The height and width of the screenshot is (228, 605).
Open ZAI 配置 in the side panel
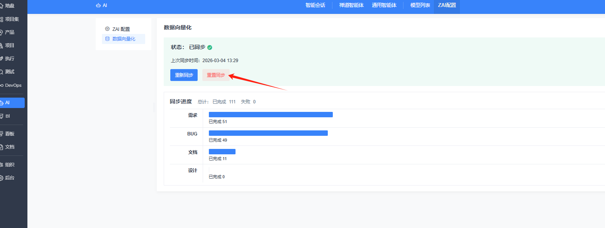[x=123, y=29]
